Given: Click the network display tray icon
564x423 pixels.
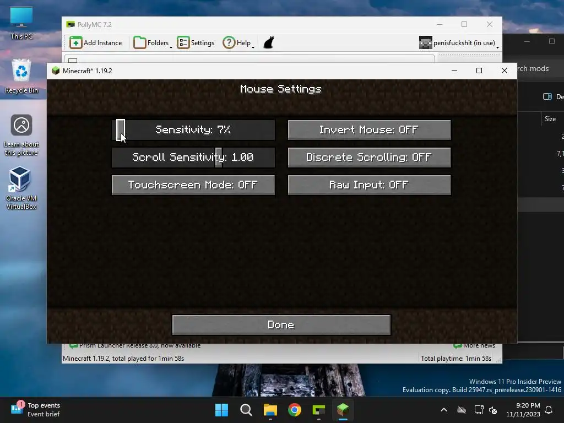Looking at the screenshot, I should (x=479, y=410).
